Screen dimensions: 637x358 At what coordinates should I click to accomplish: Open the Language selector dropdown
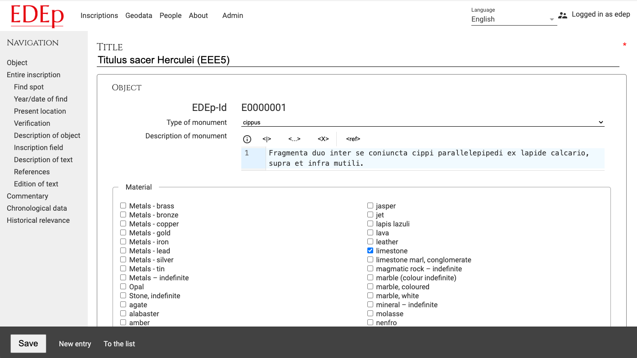point(513,19)
